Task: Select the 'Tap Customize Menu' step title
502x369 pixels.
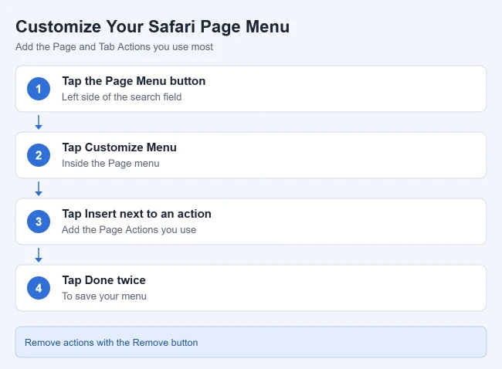Action: 119,147
